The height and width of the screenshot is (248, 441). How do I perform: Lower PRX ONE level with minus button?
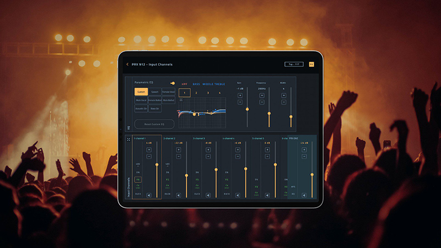pos(304,157)
